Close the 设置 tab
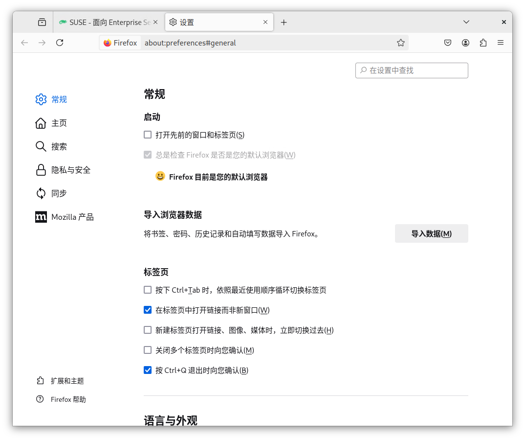The image size is (525, 440). click(x=265, y=22)
